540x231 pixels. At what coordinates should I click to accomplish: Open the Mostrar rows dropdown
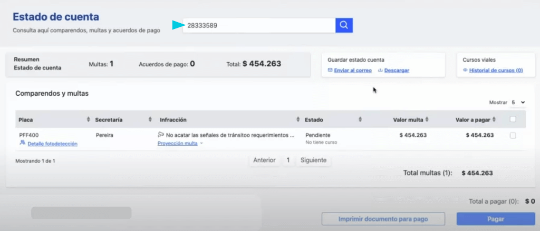[x=518, y=103]
